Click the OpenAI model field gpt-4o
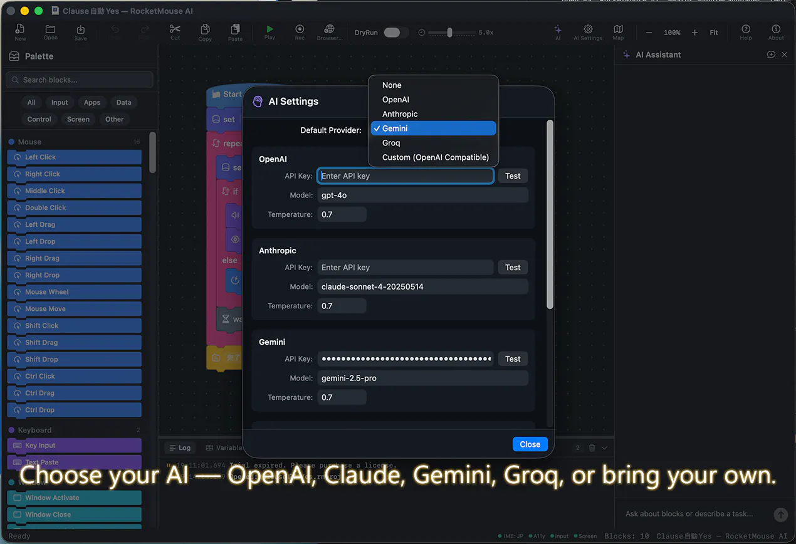796x544 pixels. pos(423,195)
